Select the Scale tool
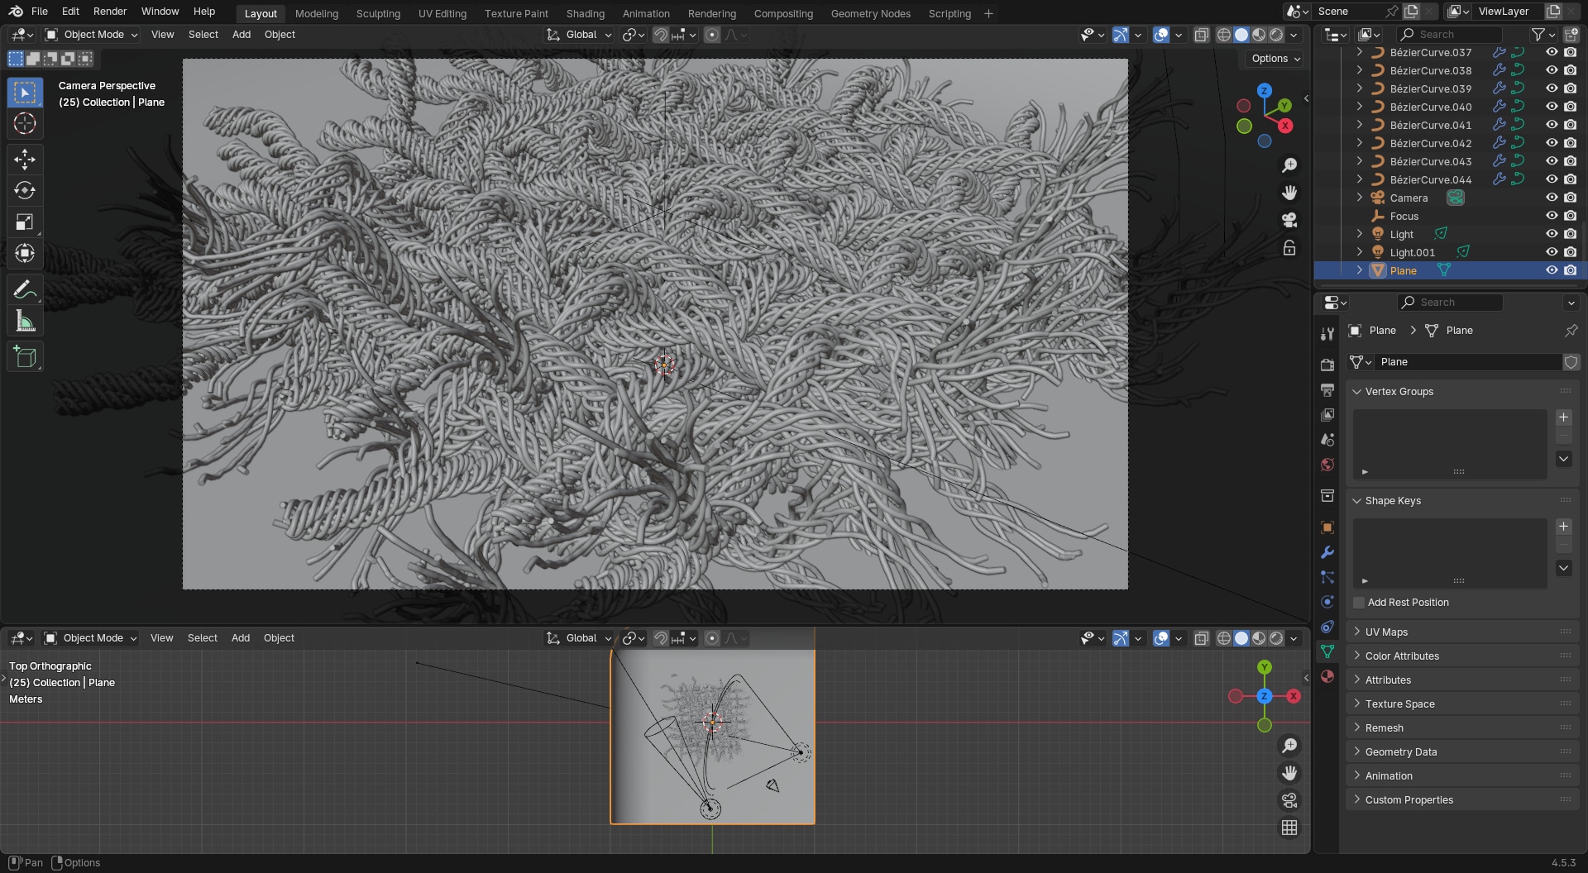1588x873 pixels. [25, 222]
